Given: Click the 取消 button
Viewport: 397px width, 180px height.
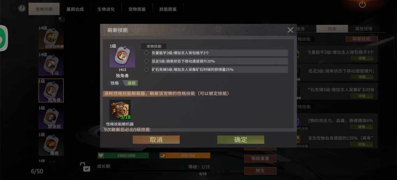Looking at the screenshot, I should 156,140.
